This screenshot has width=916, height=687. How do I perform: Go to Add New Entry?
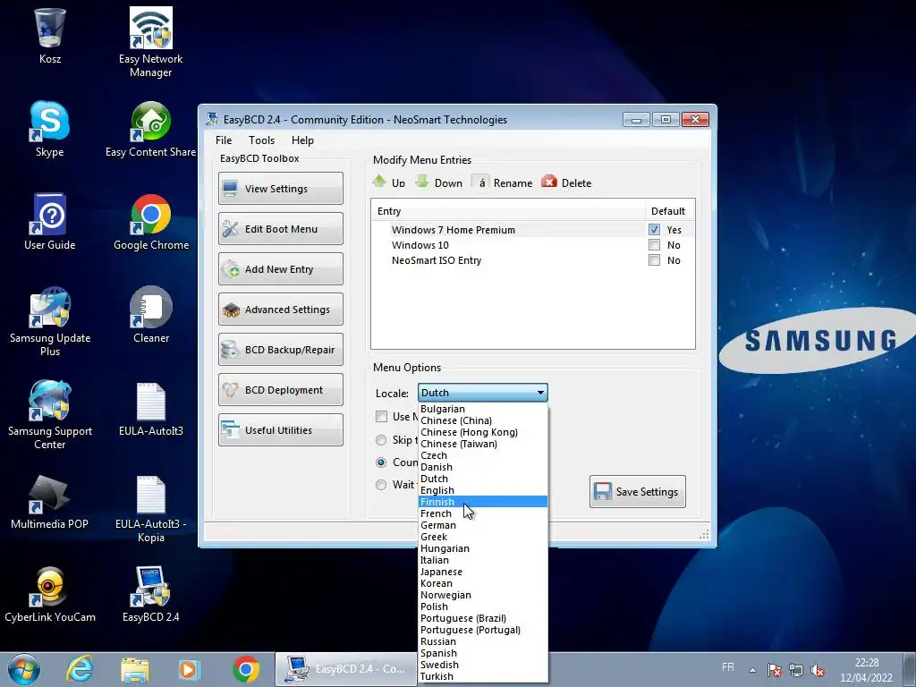pos(280,268)
